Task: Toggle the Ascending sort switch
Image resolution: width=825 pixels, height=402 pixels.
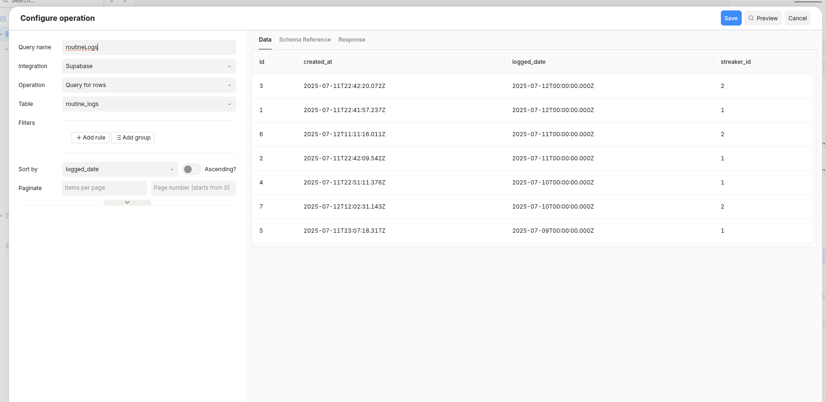Action: tap(191, 169)
